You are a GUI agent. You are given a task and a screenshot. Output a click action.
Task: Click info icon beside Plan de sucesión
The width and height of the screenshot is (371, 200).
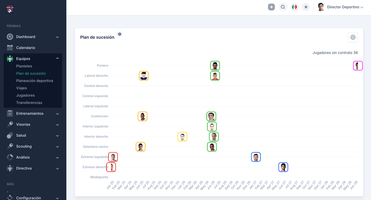pos(120,34)
